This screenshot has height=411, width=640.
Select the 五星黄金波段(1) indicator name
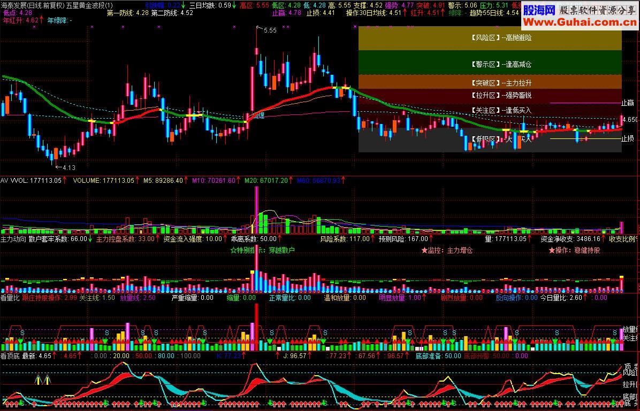(x=89, y=5)
